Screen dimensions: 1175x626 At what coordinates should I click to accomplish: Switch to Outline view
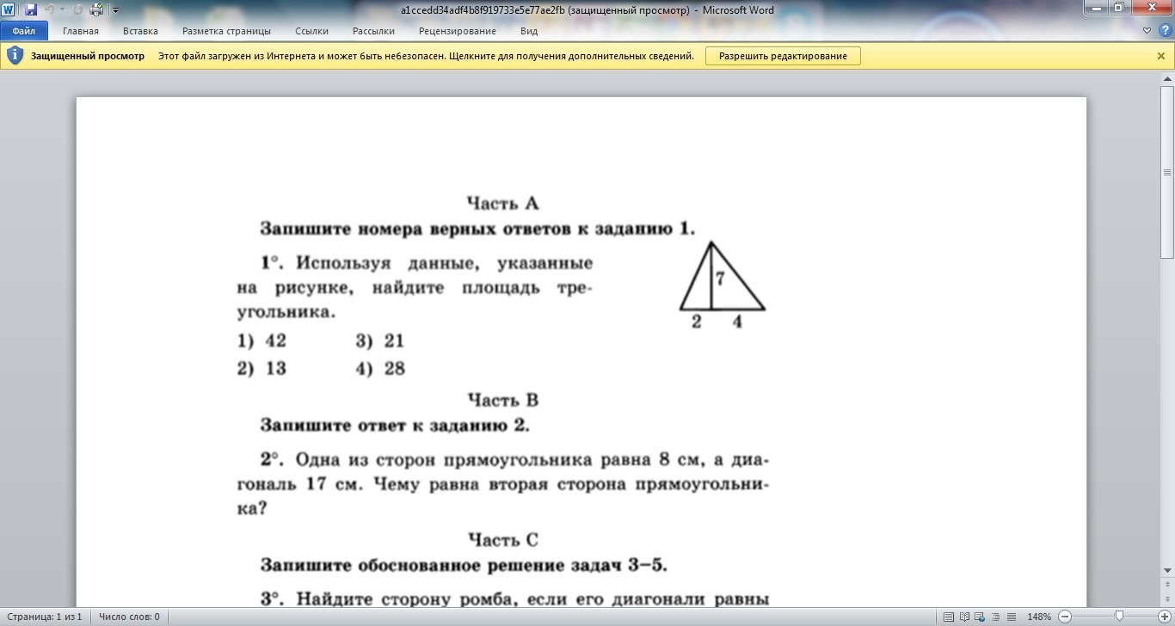(x=995, y=617)
